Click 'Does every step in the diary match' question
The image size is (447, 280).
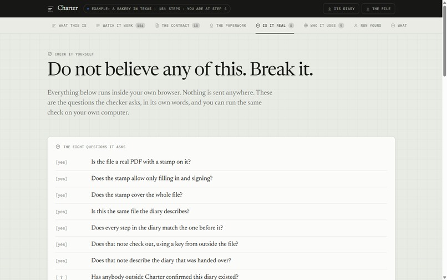pos(157,228)
